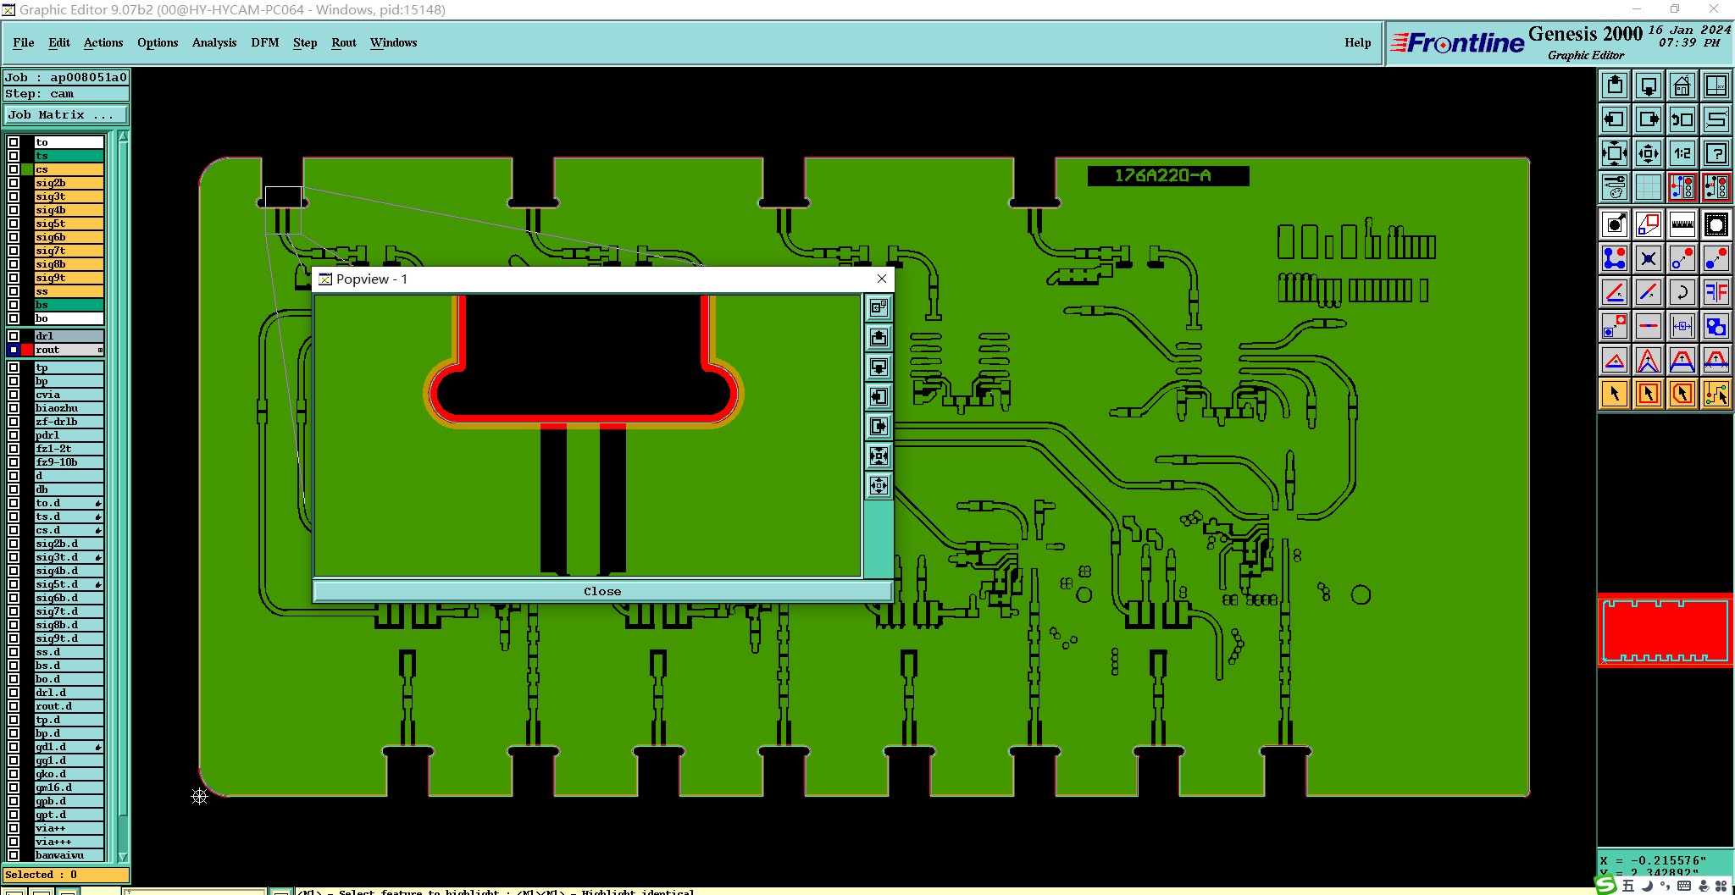1735x895 pixels.
Task: Select the net routing select tool
Action: coord(1716,394)
